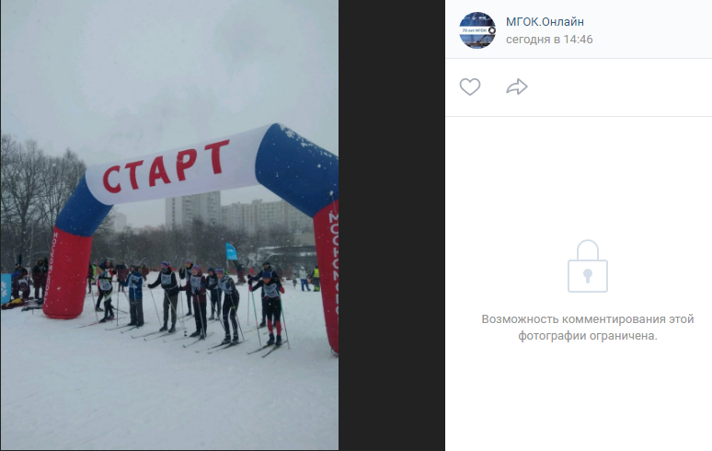
Task: Click the restricted commenting notice text
Action: point(587,328)
